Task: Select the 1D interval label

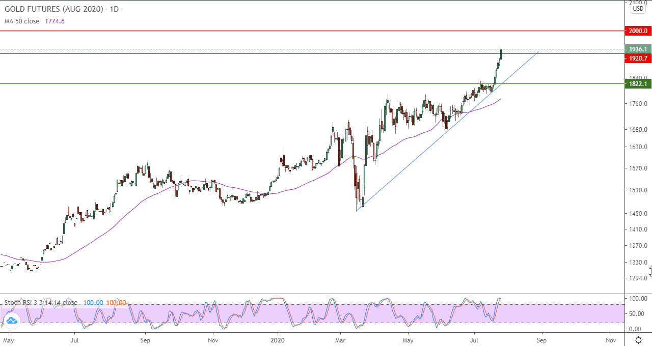Action: tap(115, 9)
